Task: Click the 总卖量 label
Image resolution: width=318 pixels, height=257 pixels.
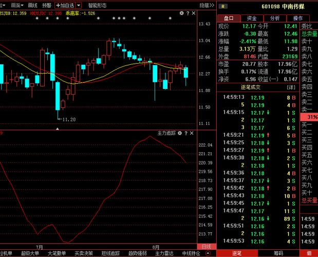Action: [x=309, y=34]
